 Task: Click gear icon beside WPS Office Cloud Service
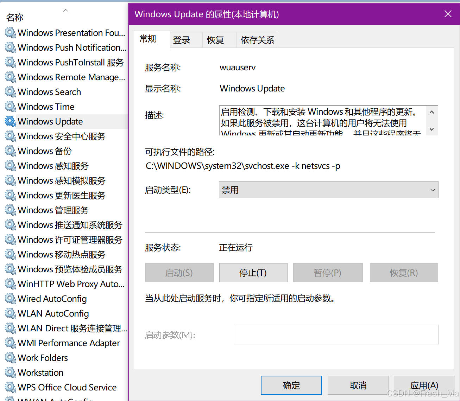(x=11, y=388)
